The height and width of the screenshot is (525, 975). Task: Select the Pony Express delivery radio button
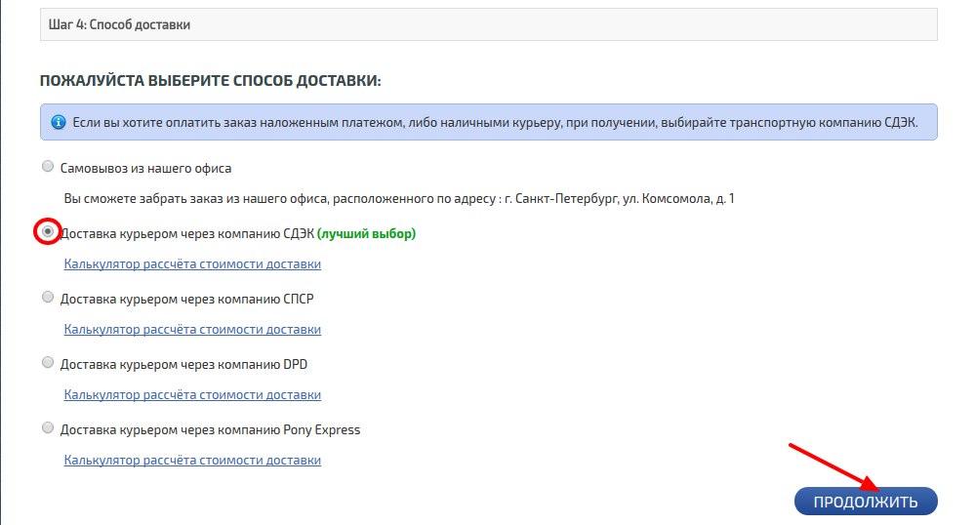(x=48, y=428)
